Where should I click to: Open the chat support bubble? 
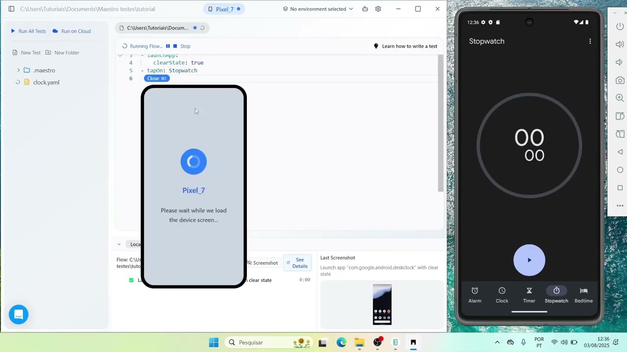tap(19, 314)
